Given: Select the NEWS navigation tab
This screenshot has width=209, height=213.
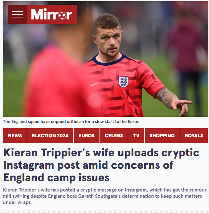Looking at the screenshot, I should [x=15, y=135].
